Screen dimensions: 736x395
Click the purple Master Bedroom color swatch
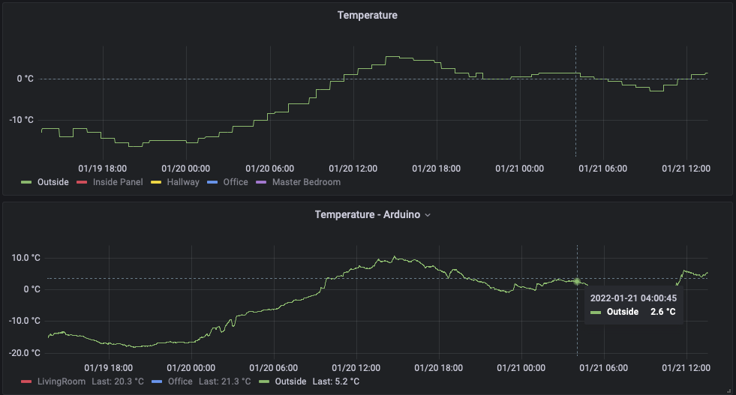(262, 182)
